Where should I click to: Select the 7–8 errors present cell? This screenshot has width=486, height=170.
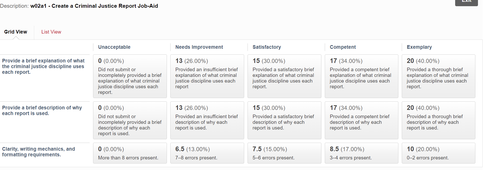[x=207, y=153]
